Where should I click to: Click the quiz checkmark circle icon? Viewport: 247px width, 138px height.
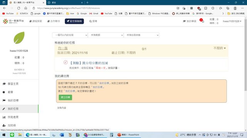pos(66,62)
